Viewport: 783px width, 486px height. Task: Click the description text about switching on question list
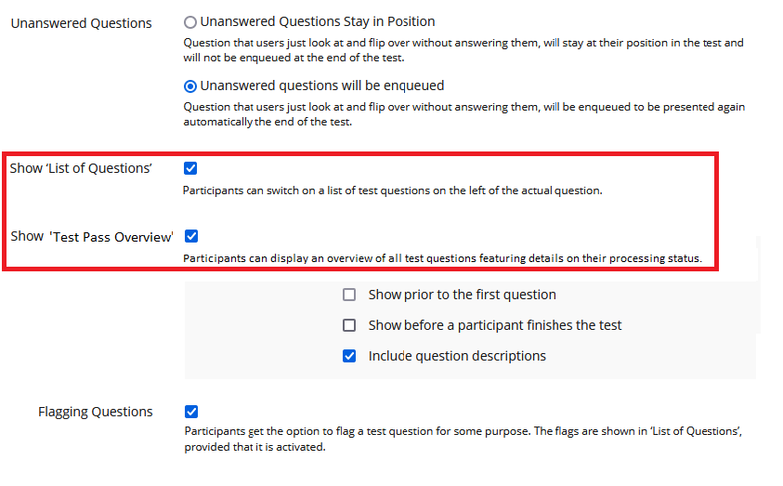[392, 191]
